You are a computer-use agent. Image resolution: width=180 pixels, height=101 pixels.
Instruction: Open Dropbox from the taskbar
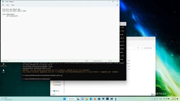pyautogui.click(x=103, y=99)
